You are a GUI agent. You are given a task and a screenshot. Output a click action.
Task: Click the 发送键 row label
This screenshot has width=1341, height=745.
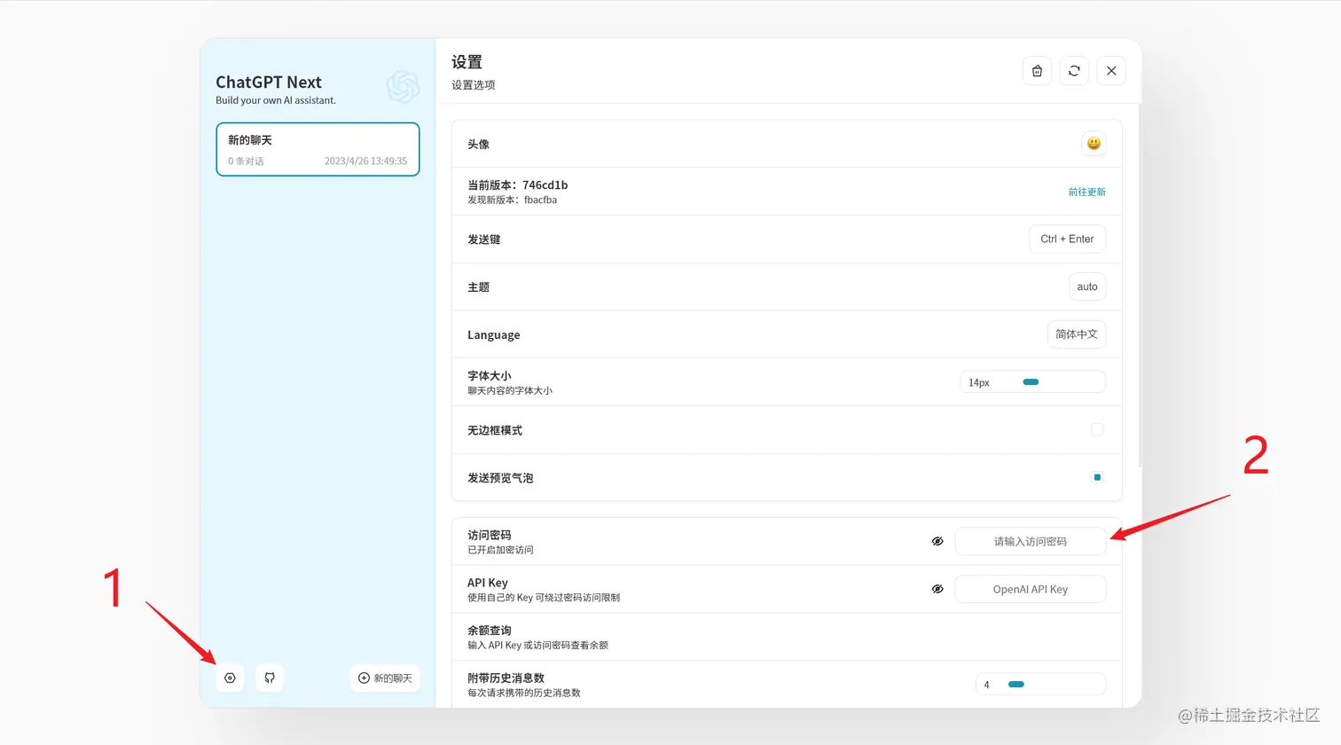tap(484, 239)
